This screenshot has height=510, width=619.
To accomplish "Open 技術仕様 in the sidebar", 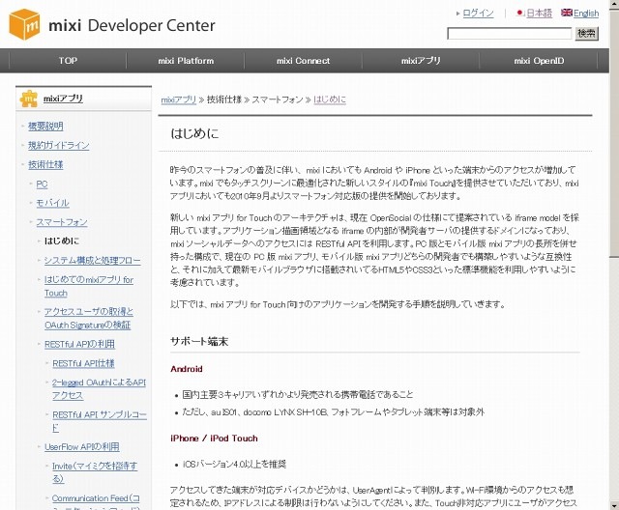I will click(x=45, y=165).
